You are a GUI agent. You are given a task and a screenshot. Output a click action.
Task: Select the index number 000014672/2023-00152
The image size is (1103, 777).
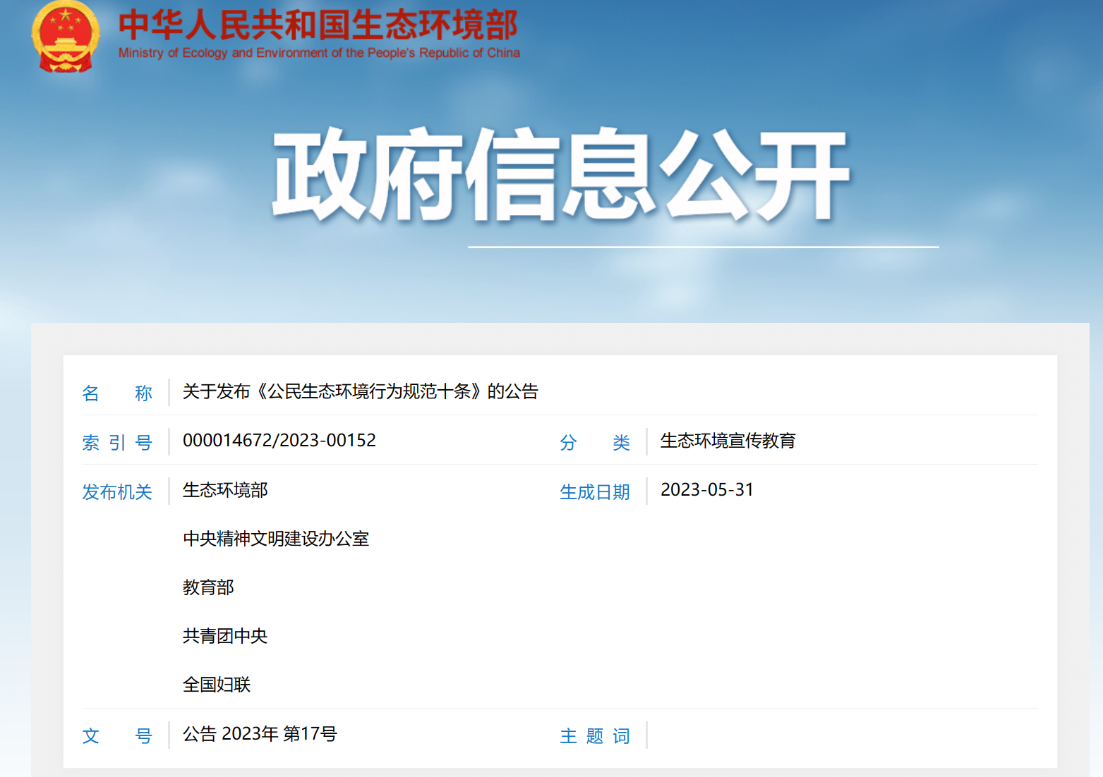click(x=279, y=440)
